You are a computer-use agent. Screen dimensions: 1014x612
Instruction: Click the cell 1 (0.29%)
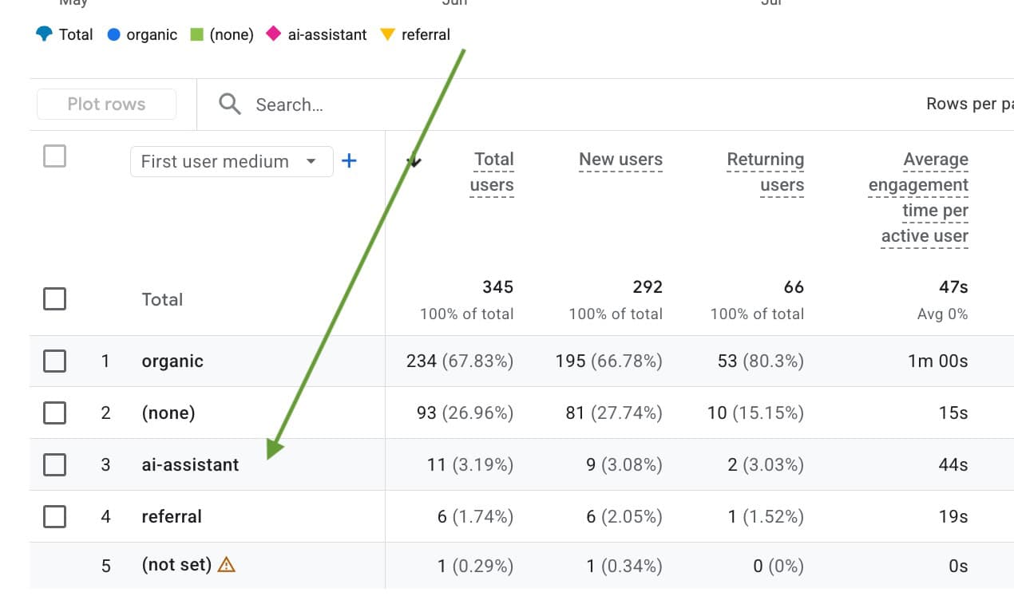tap(475, 566)
